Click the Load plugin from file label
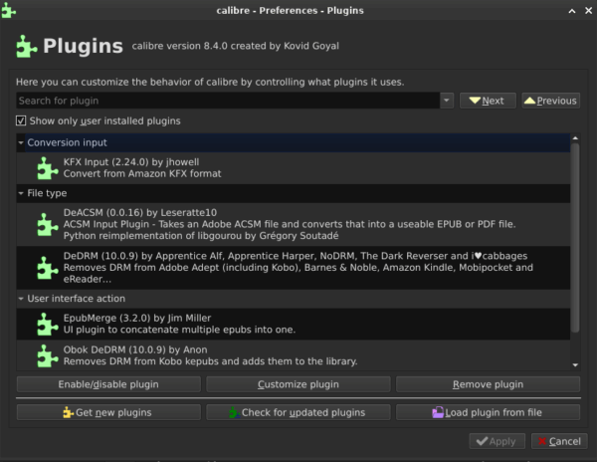This screenshot has height=462, width=597. (494, 412)
